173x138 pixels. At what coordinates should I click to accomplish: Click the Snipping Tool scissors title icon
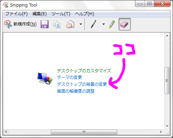click(x=6, y=5)
